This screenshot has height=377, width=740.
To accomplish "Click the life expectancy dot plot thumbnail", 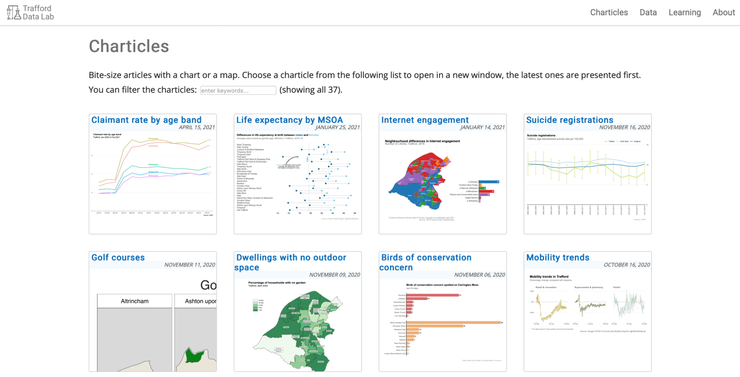I will [298, 176].
